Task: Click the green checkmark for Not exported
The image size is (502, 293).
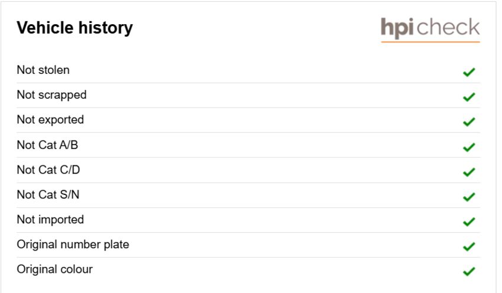Action: [x=469, y=122]
